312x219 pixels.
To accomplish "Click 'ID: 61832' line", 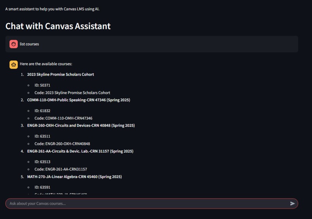I will 42,111.
